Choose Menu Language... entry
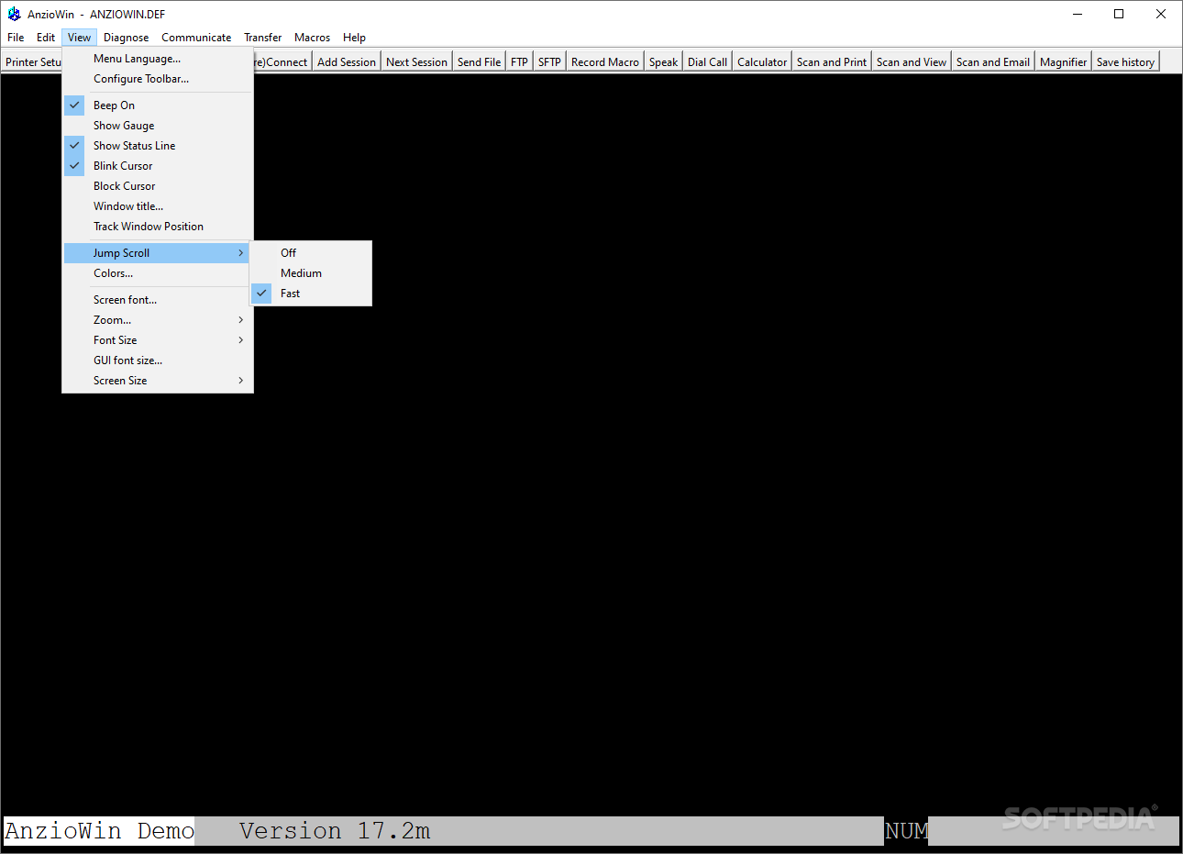 coord(158,59)
